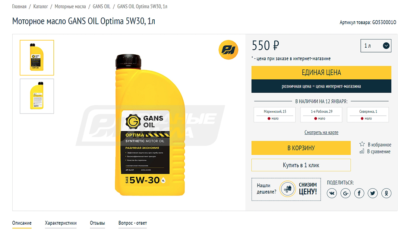Click the star icon for В избранное
Image resolution: width=410 pixels, height=234 pixels.
pyautogui.click(x=362, y=144)
